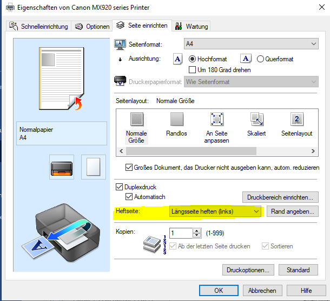
Task: Click the layout list left scroll arrow
Action: pyautogui.click(x=121, y=151)
